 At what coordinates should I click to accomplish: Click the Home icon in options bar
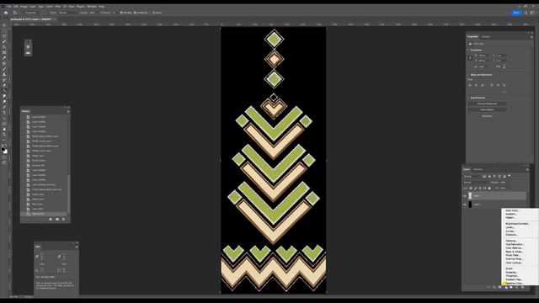tap(6, 13)
